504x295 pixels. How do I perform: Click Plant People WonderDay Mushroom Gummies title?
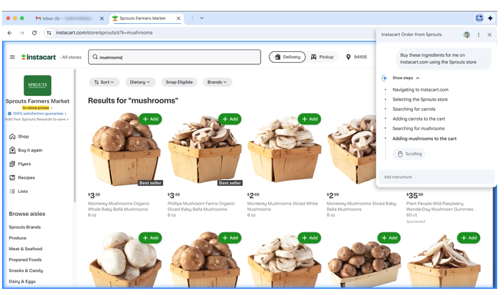(x=440, y=206)
